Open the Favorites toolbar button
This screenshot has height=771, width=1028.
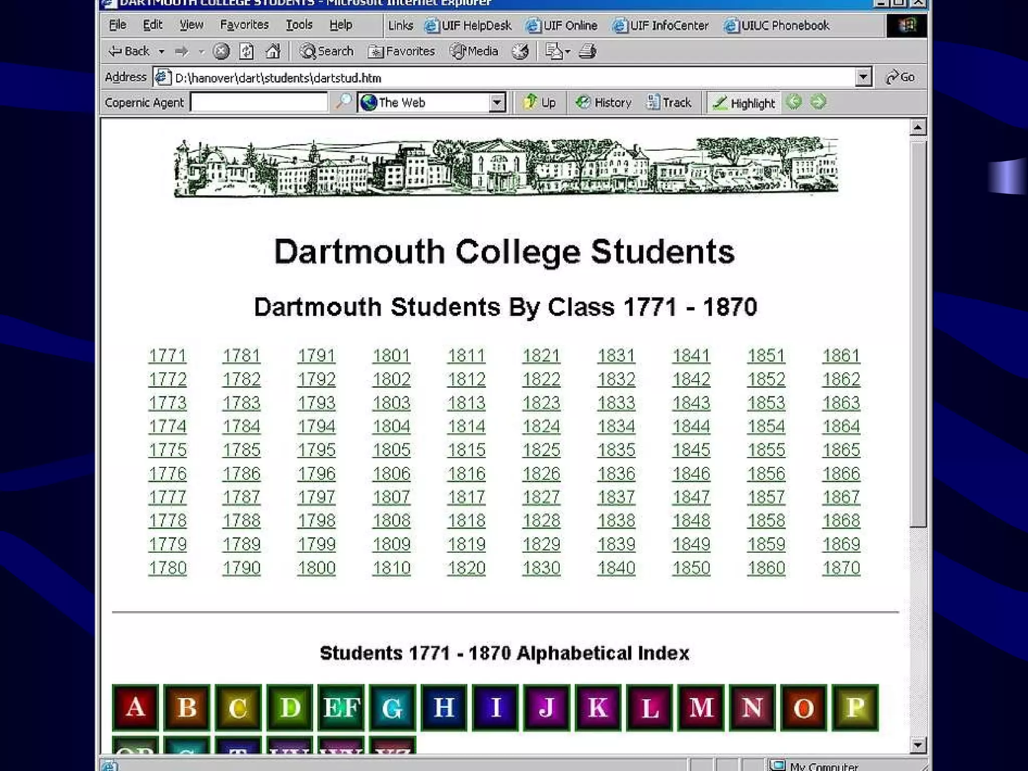coord(402,51)
